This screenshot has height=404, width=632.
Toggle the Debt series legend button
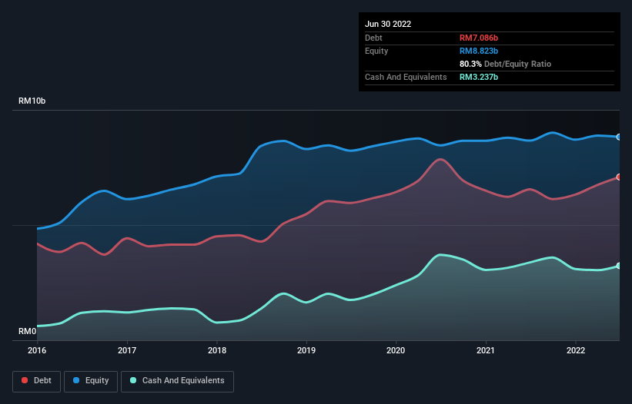(x=37, y=381)
